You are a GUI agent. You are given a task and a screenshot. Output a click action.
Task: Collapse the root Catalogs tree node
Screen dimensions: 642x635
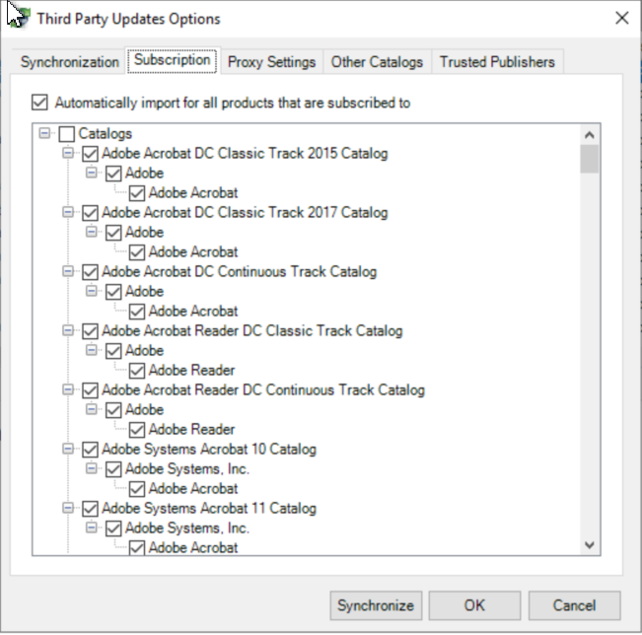point(44,133)
